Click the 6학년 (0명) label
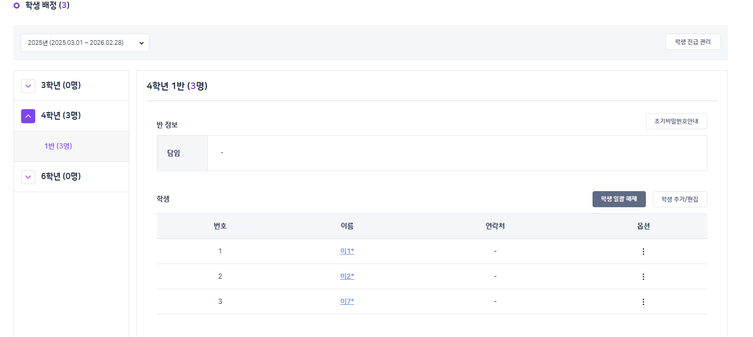 pyautogui.click(x=61, y=176)
